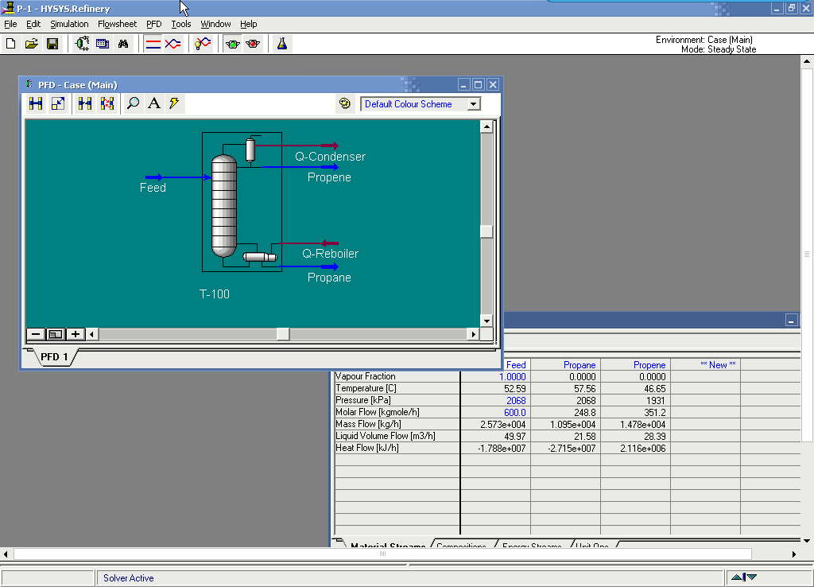
Task: Open the Workbook window icon
Action: (103, 44)
